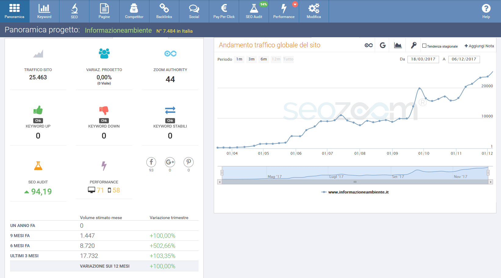Click the +502,66% value for 6 mesi fa

[163, 246]
